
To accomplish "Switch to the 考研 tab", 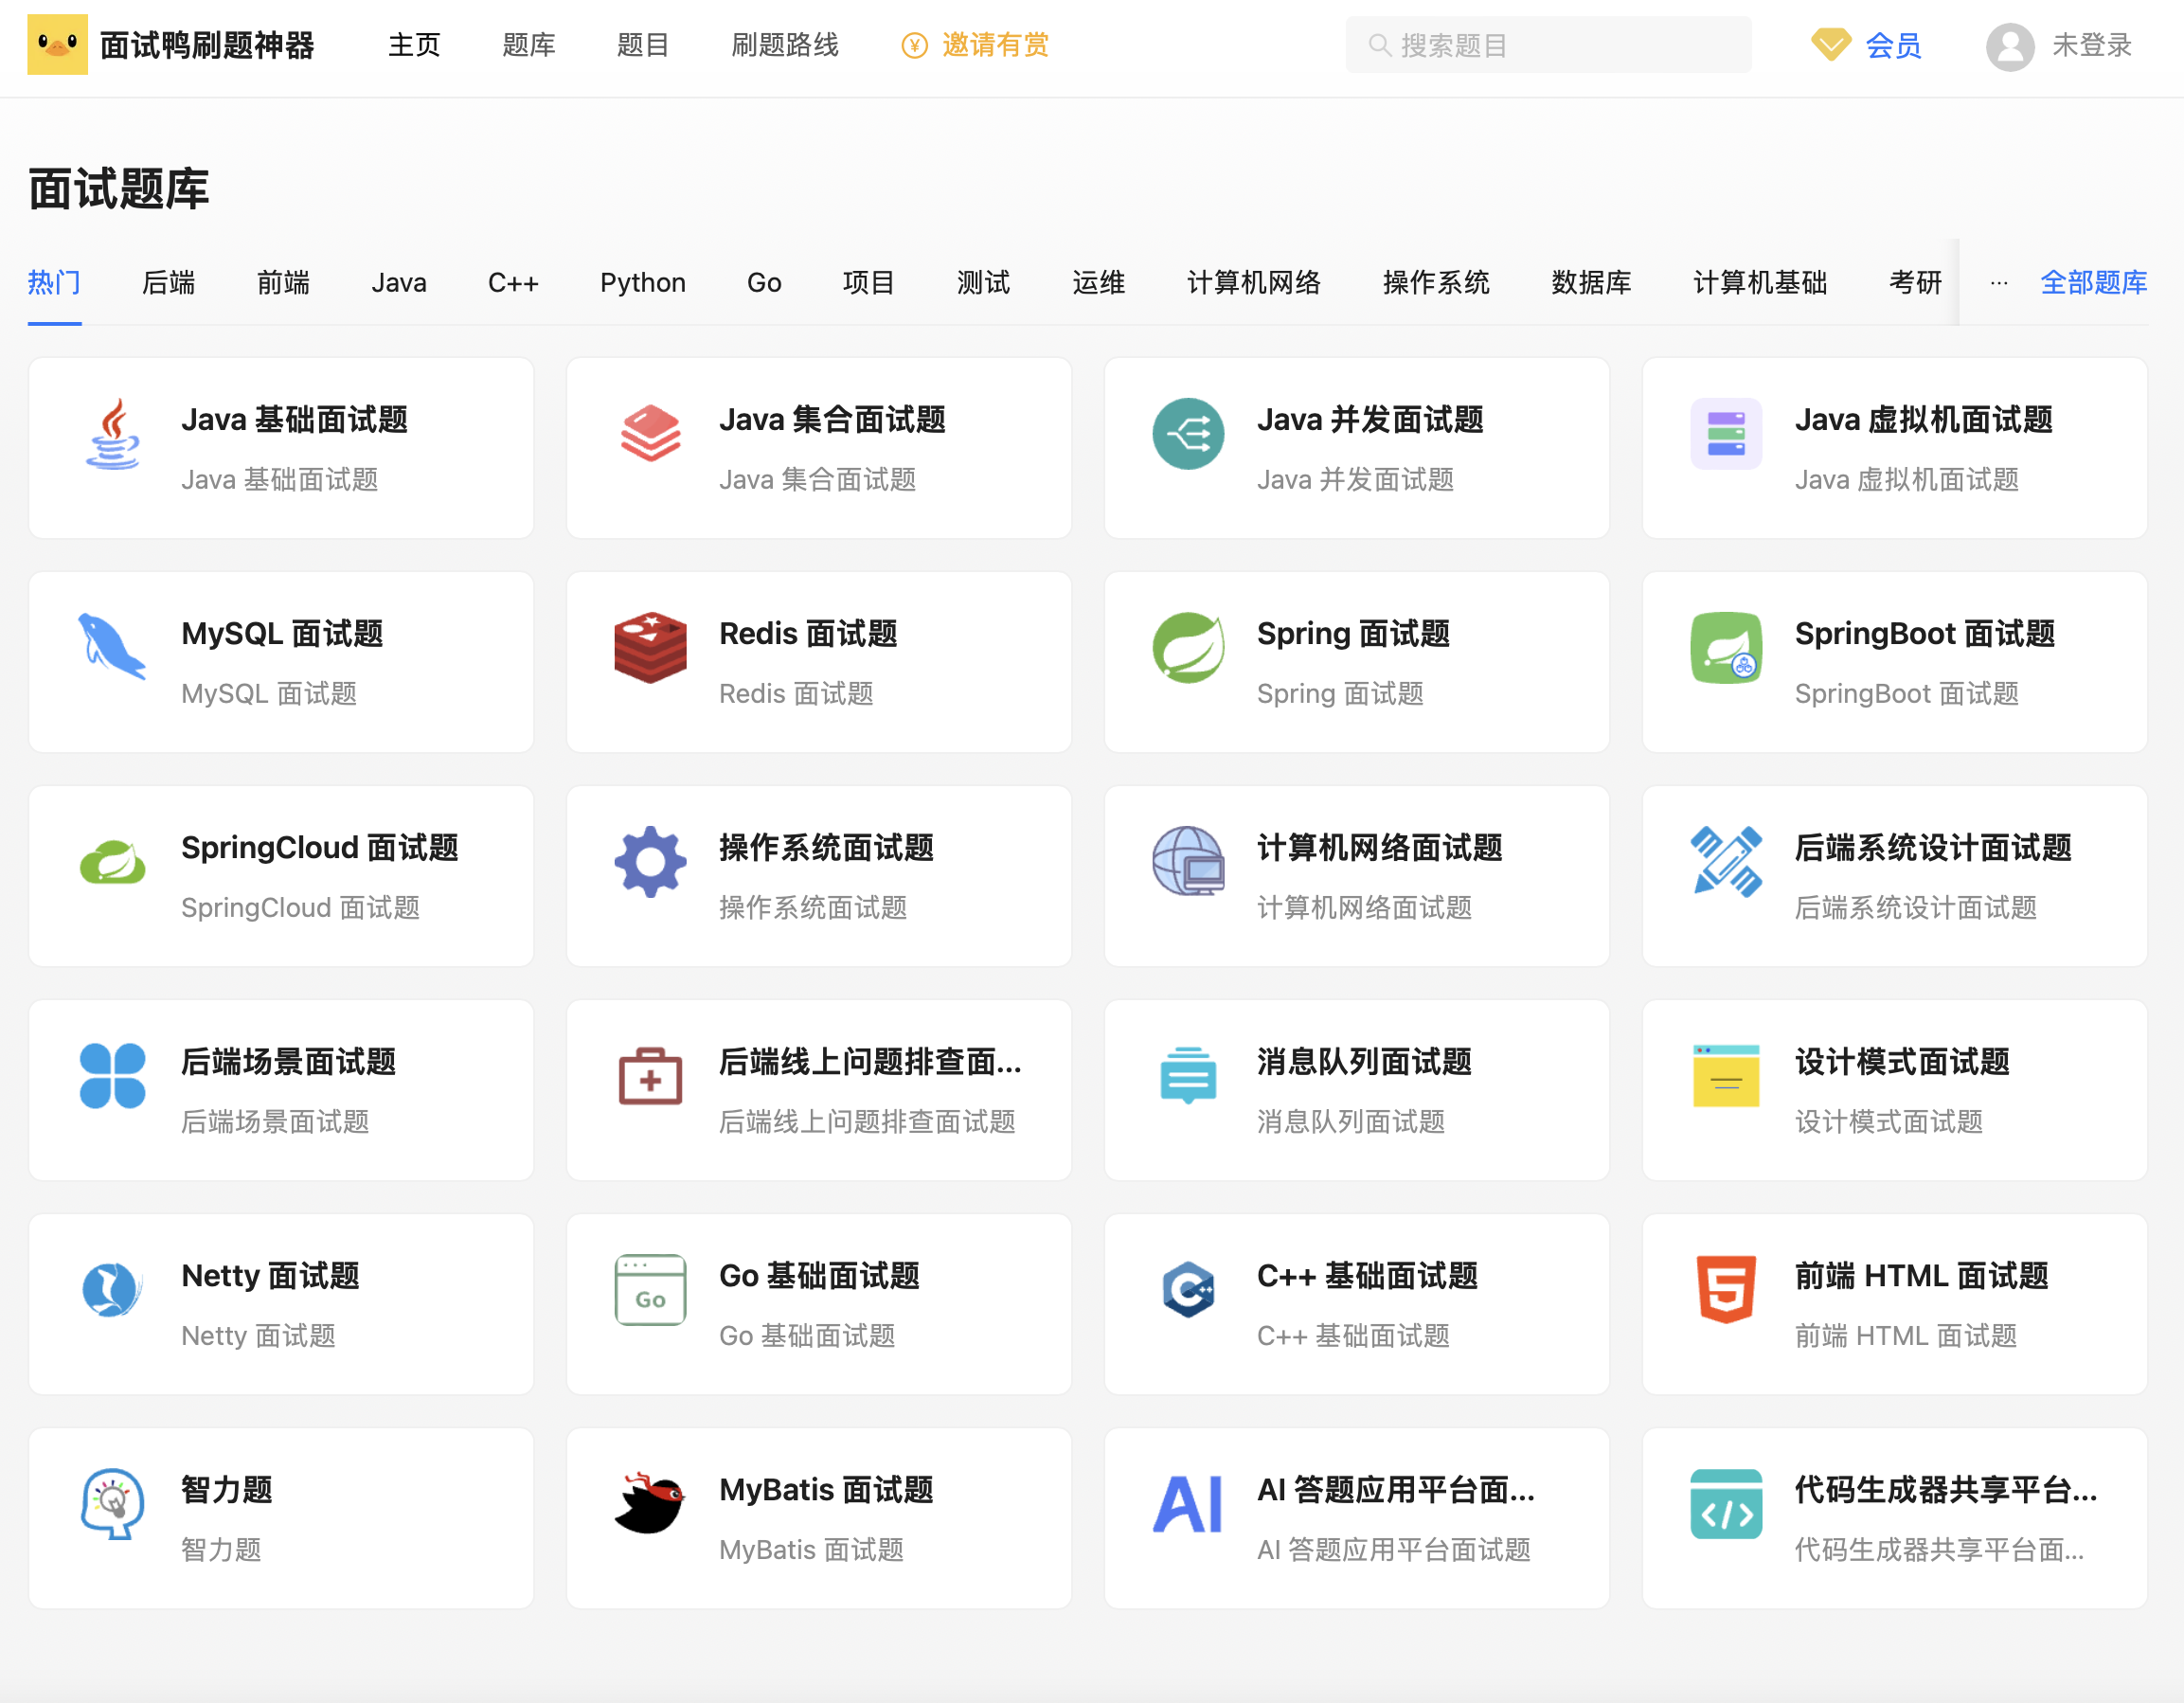I will [1915, 283].
